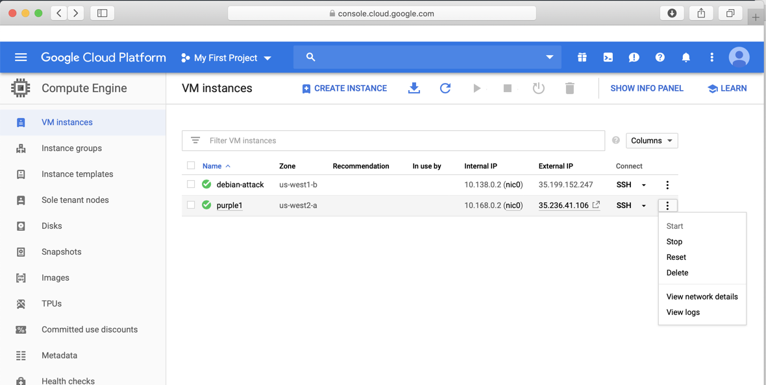The height and width of the screenshot is (385, 766).
Task: Click the search magnifier icon
Action: (311, 57)
